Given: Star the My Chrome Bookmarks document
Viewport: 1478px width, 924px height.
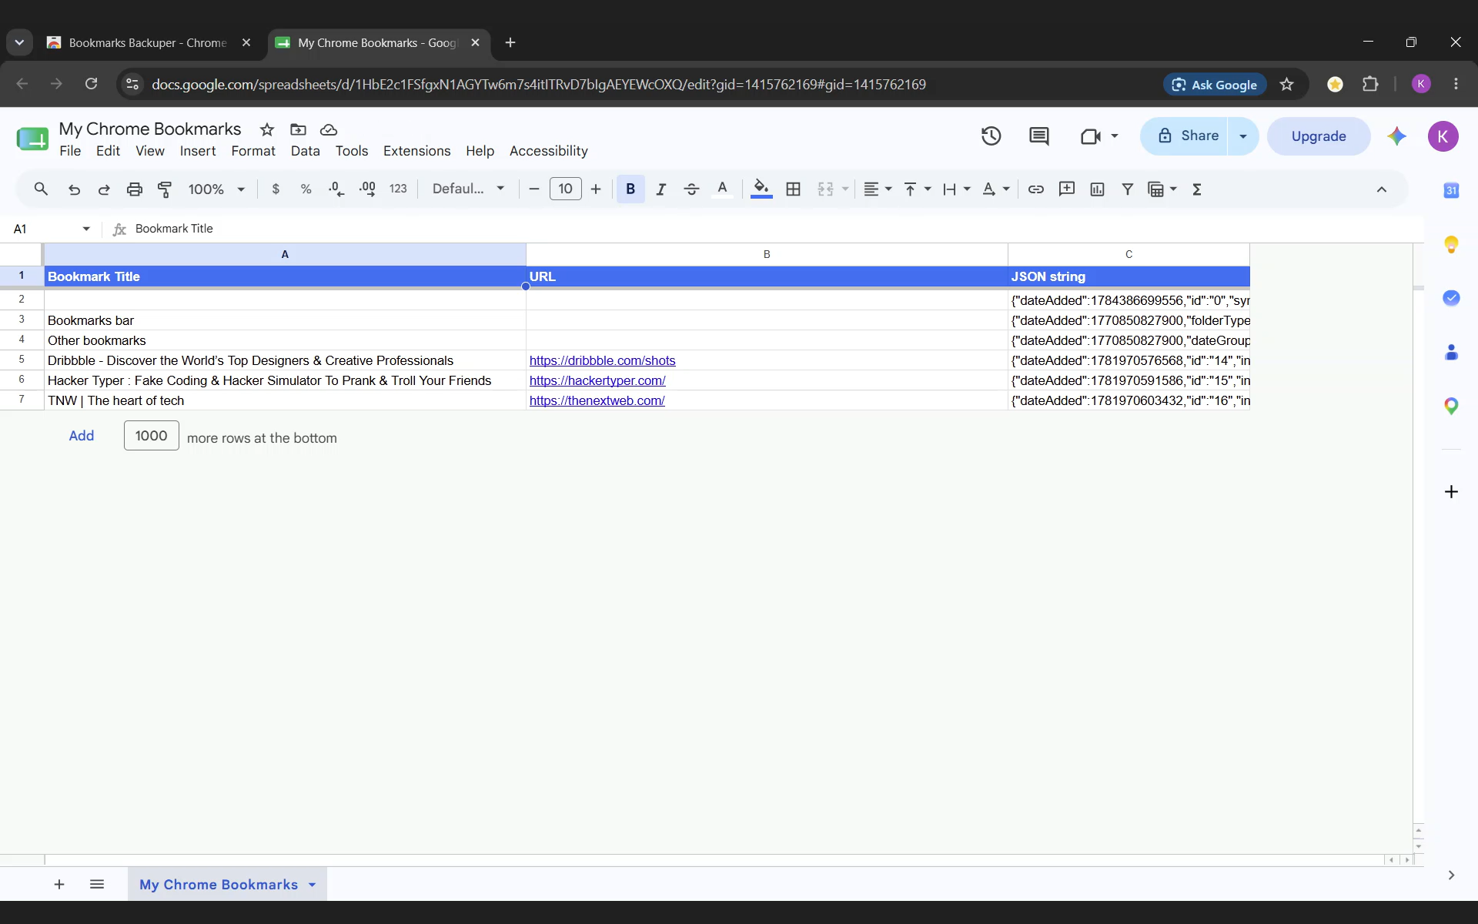Looking at the screenshot, I should [x=267, y=129].
